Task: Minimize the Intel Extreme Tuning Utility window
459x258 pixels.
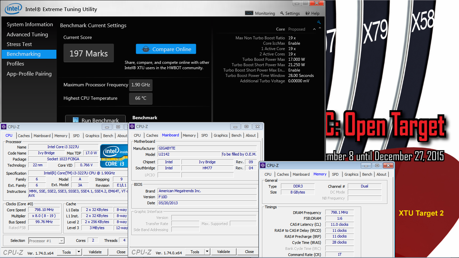Action: (297, 3)
